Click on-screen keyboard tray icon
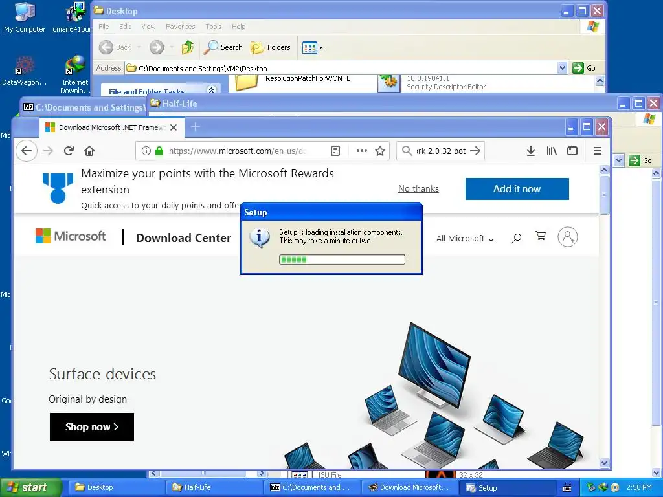The image size is (663, 497). coord(567,488)
